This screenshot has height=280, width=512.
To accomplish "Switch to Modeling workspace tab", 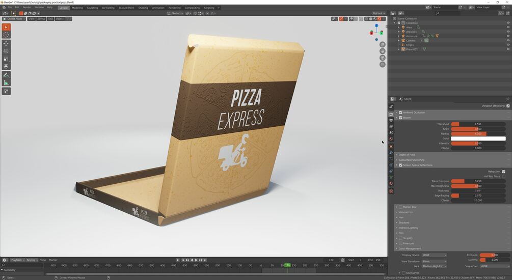I will 77,8.
